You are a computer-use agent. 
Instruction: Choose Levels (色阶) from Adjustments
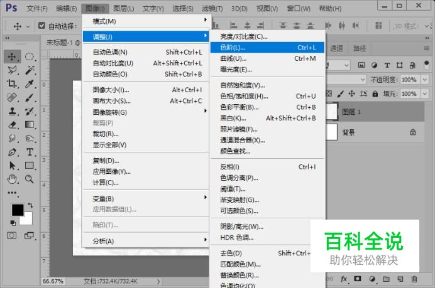pos(267,47)
